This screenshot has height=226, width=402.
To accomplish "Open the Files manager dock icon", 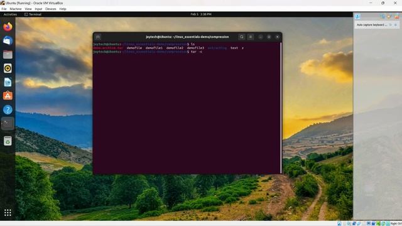I will 8,55.
